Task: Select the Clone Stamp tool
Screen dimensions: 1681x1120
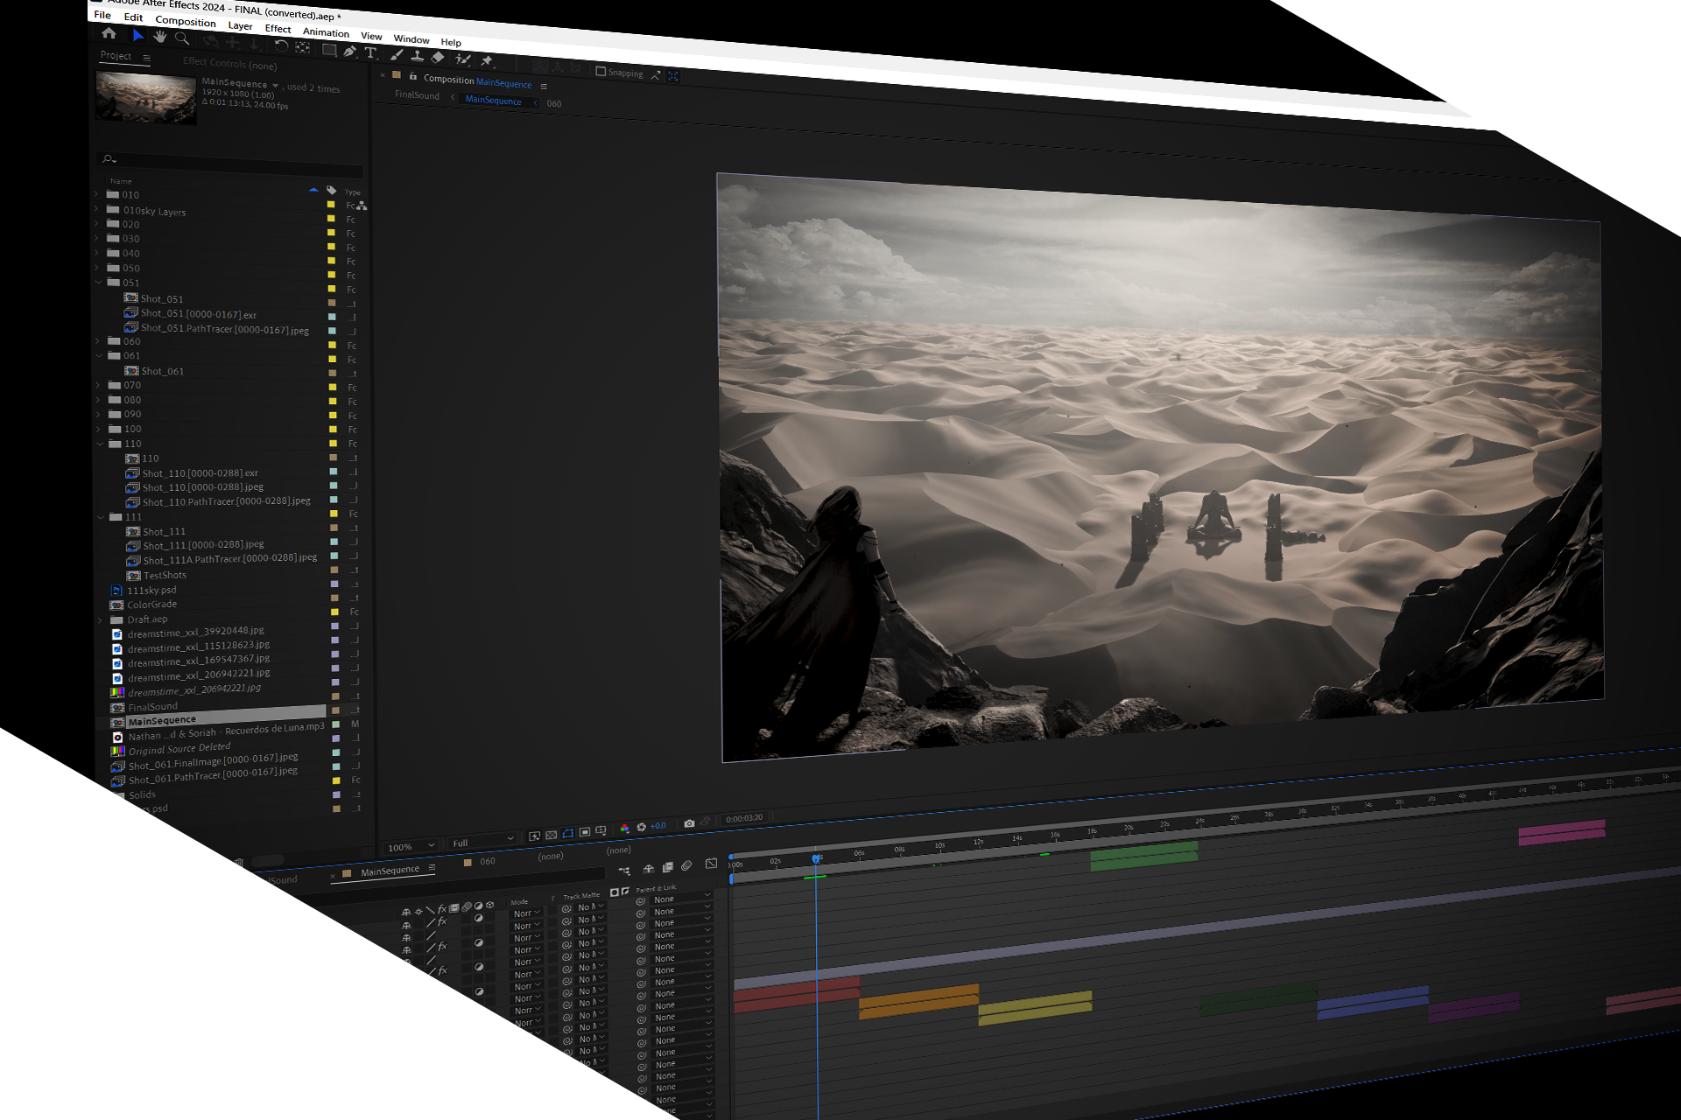Action: (418, 57)
